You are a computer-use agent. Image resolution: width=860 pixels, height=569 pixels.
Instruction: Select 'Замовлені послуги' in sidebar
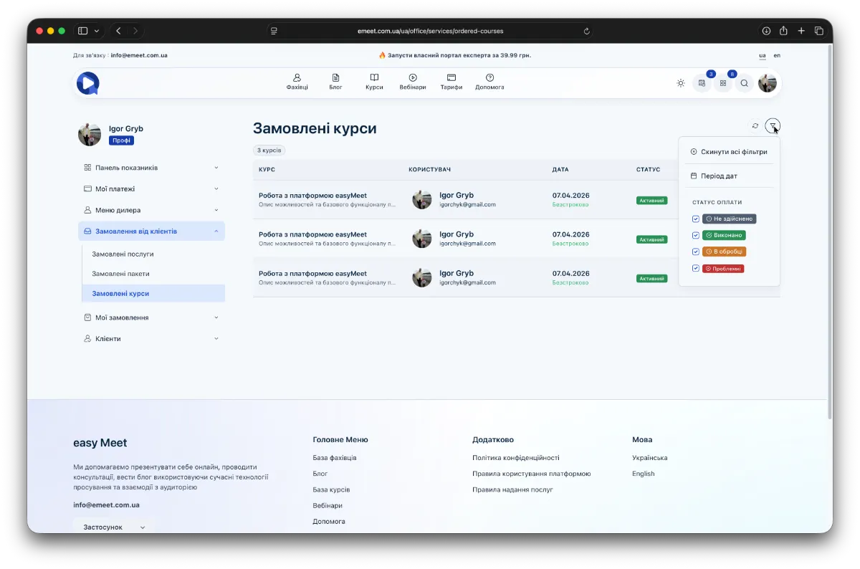coord(123,254)
